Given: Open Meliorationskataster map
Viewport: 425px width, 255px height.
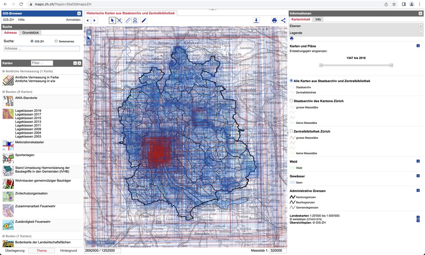Looking at the screenshot, I should coord(29,142).
